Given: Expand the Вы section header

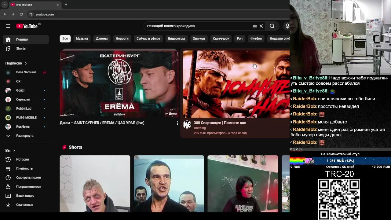Looking at the screenshot, I should (x=10, y=150).
